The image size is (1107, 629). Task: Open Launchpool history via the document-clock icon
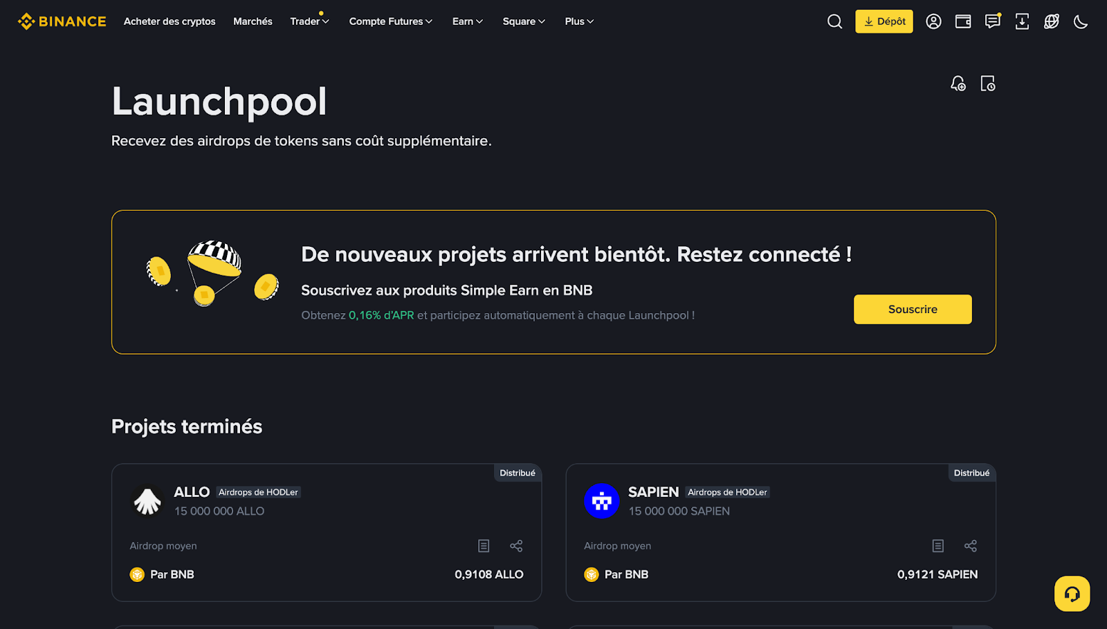[x=988, y=83]
